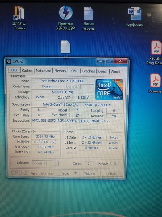This screenshot has height=217, width=162.
Task: Open the Резюме PDF desktop icon
Action: coord(155,83)
